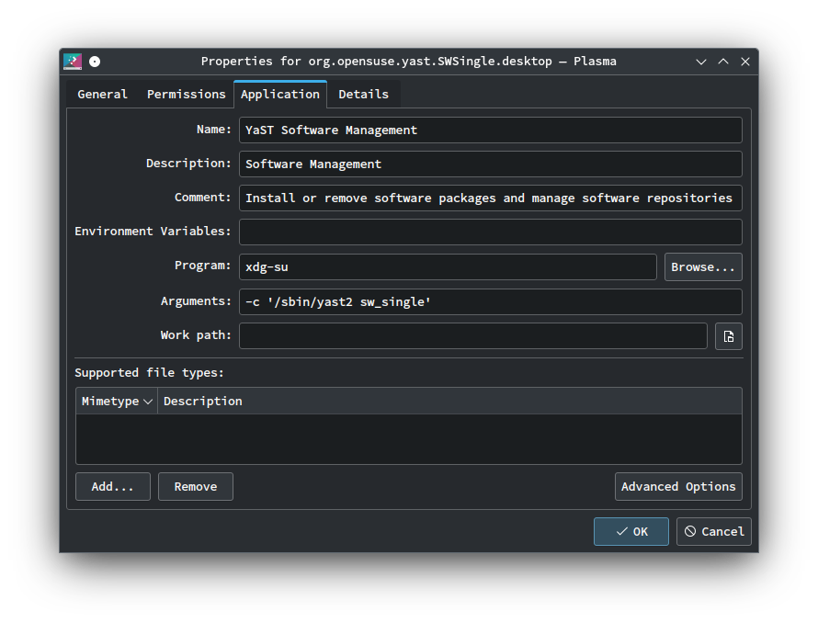The width and height of the screenshot is (818, 623).
Task: Click into the Environment Variables field
Action: [x=490, y=232]
